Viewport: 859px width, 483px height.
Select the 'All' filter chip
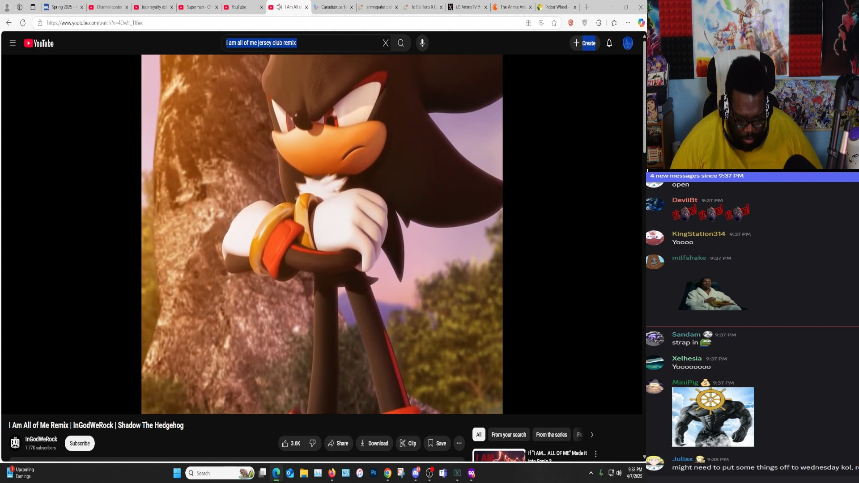click(x=479, y=435)
